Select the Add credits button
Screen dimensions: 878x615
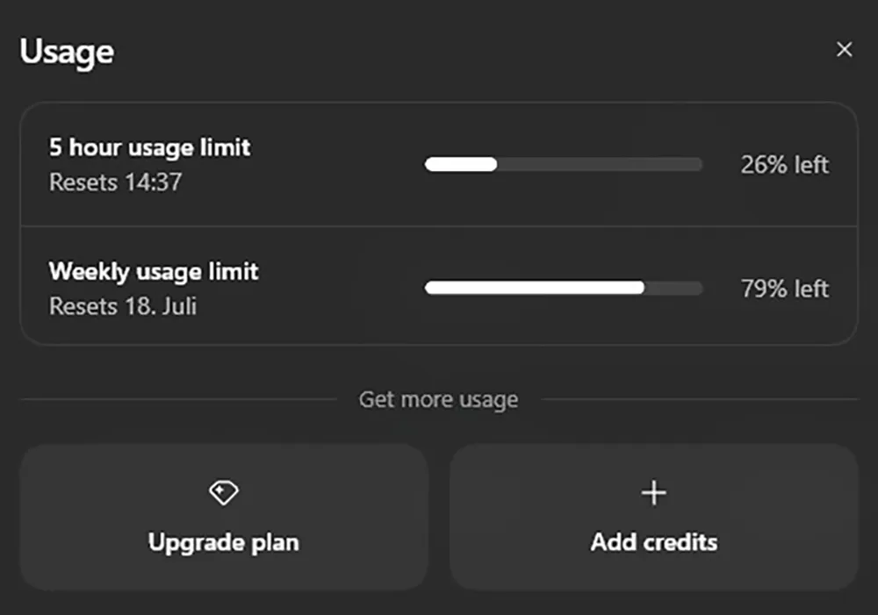point(654,517)
